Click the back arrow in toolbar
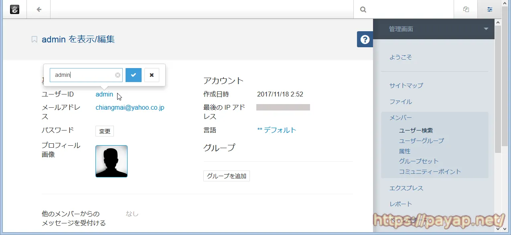511x235 pixels. (x=39, y=9)
